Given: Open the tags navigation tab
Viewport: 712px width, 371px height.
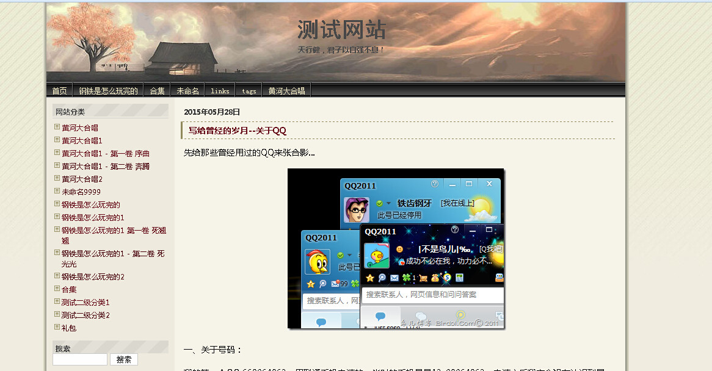Looking at the screenshot, I should (249, 91).
